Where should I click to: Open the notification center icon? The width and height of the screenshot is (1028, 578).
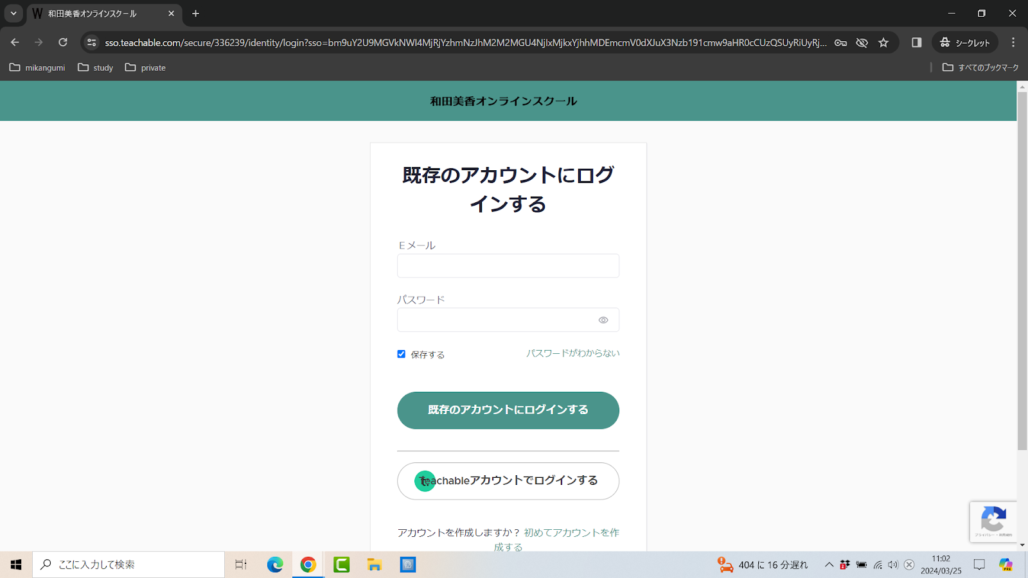[979, 565]
